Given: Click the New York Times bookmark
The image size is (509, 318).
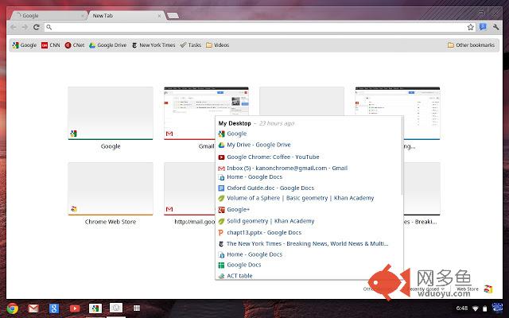Looking at the screenshot, I should 153,45.
